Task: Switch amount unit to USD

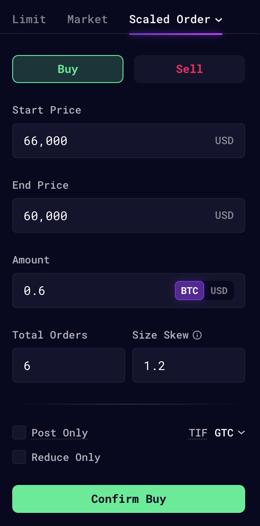Action: click(219, 291)
